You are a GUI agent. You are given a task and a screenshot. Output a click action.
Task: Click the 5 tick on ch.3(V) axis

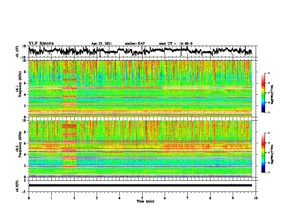click(25, 181)
